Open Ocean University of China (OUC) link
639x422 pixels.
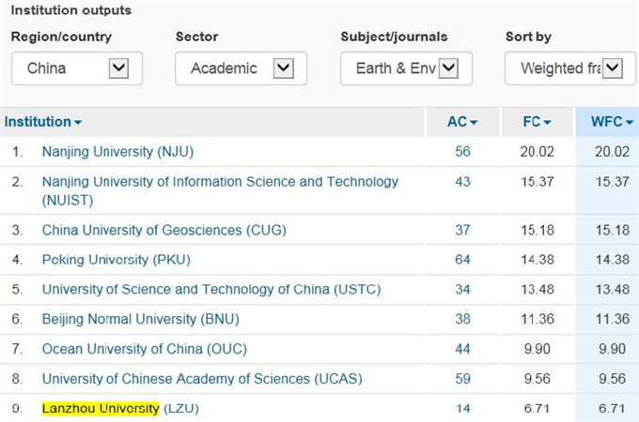[145, 349]
